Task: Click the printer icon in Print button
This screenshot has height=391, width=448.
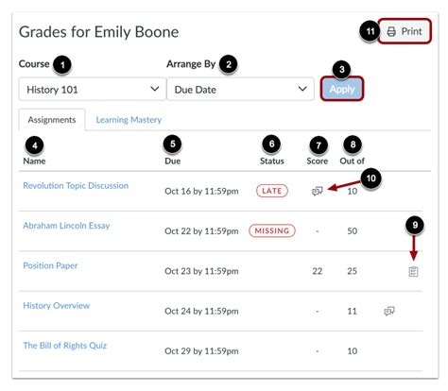Action: [x=391, y=31]
